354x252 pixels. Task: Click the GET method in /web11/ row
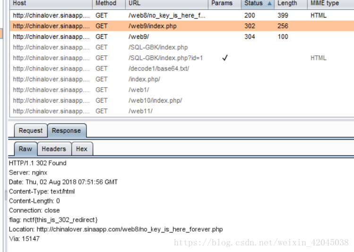(x=101, y=111)
